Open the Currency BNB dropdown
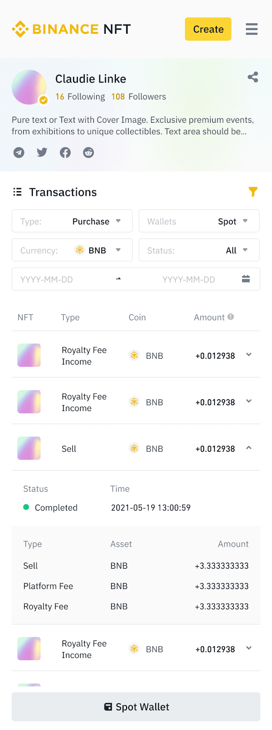 [72, 250]
